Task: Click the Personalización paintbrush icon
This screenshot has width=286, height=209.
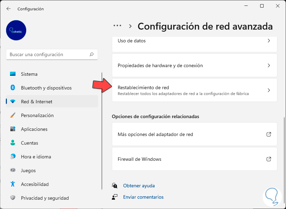Action: (13, 115)
